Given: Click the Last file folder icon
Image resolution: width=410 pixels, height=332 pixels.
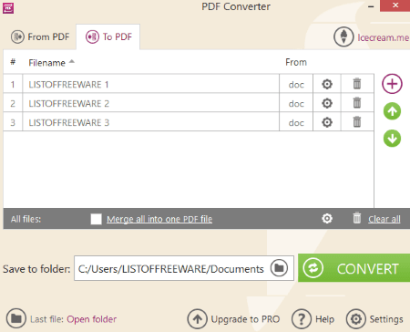Looking at the screenshot, I should pyautogui.click(x=16, y=318).
